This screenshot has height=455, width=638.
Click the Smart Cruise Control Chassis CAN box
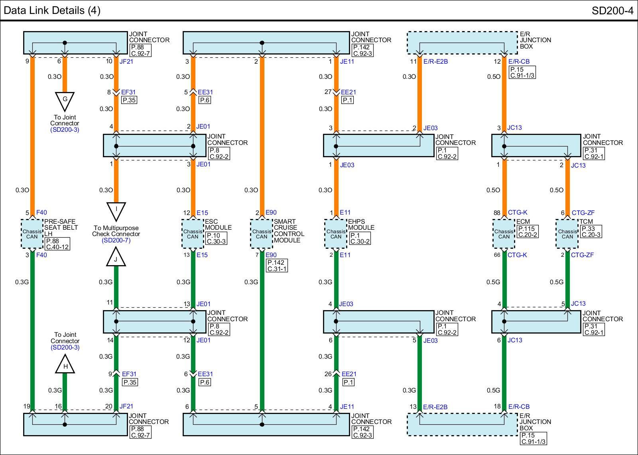[x=262, y=234]
